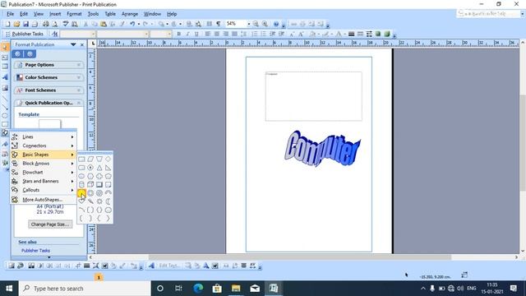Toggle Justify text alignment
This screenshot has height=296, width=526.
(x=234, y=34)
